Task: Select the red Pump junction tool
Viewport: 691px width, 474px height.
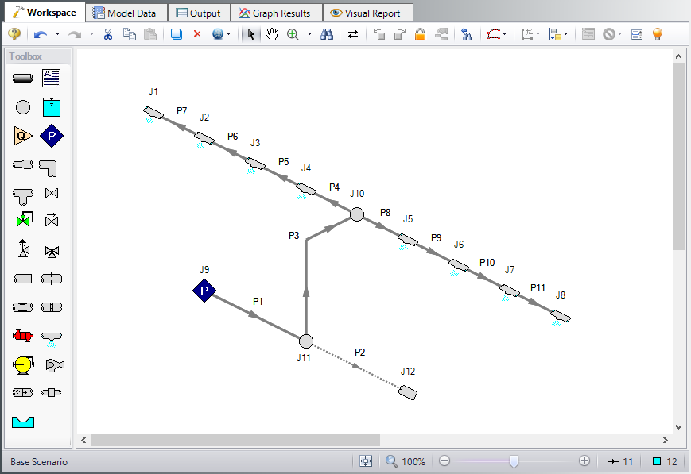Action: (x=22, y=336)
